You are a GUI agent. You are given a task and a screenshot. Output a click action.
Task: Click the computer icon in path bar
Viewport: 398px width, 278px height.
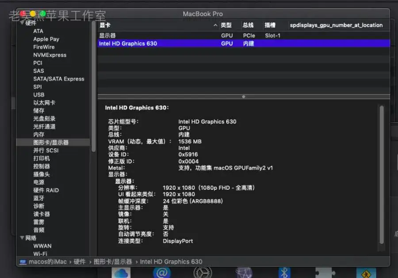[23, 262]
